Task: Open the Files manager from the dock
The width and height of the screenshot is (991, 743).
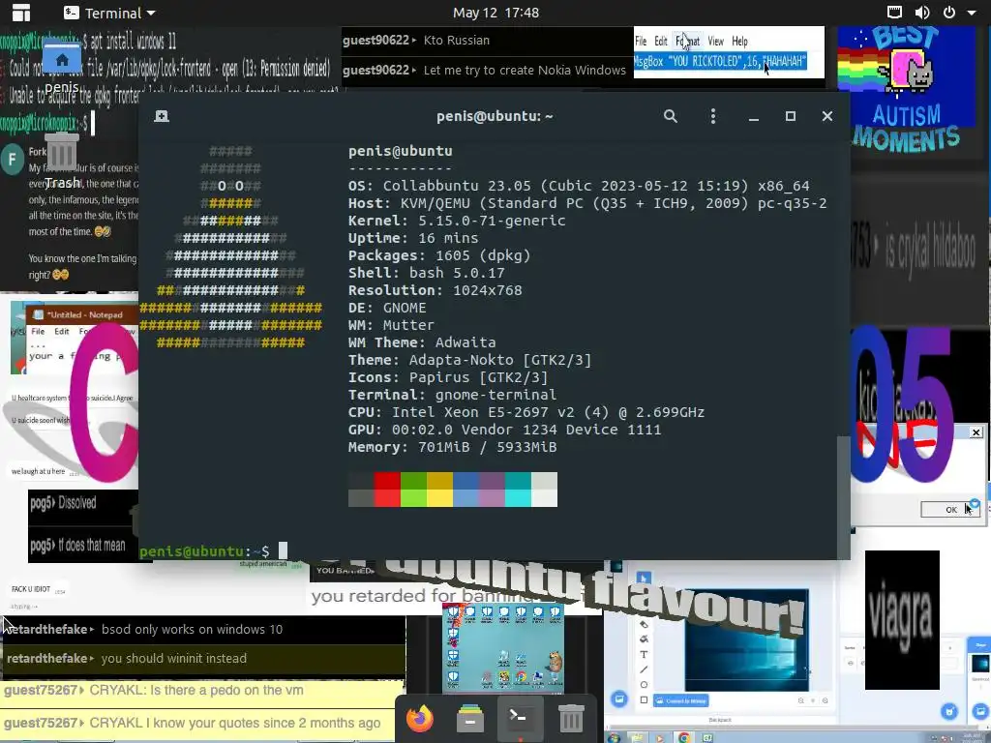Action: click(470, 719)
